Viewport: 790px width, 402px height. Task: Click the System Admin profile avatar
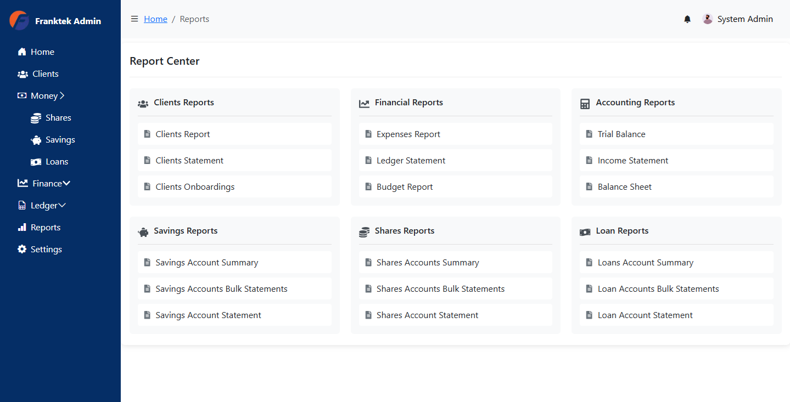(707, 18)
